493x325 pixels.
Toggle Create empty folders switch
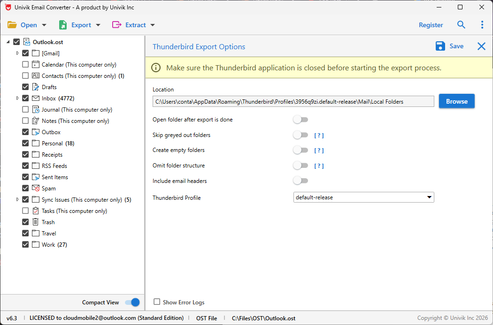coord(300,150)
